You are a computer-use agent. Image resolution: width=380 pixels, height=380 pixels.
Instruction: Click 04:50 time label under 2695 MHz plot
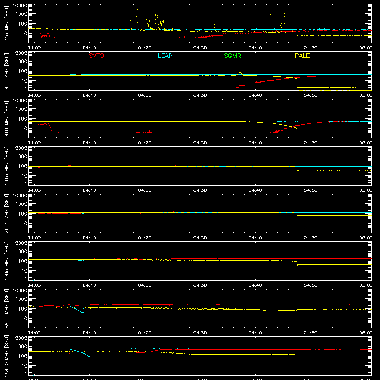click(x=311, y=238)
